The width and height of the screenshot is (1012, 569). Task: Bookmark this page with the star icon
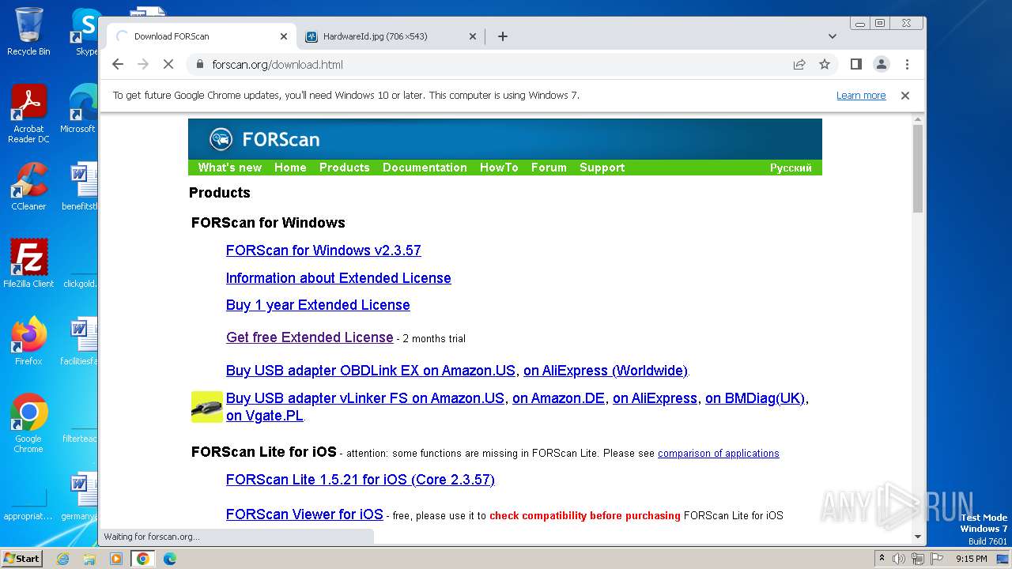click(825, 64)
